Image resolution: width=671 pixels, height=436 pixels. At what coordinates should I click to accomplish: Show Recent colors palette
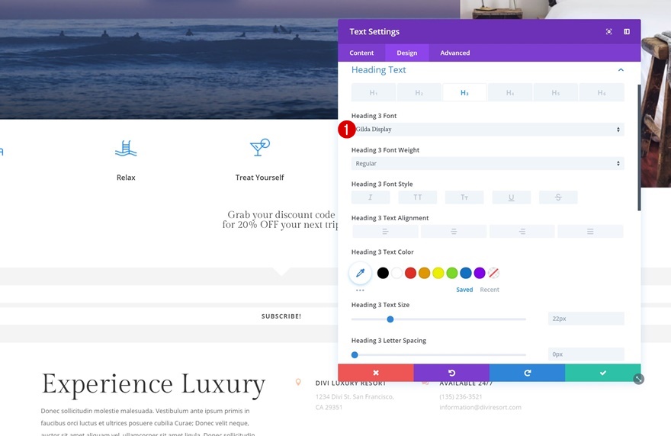(490, 290)
